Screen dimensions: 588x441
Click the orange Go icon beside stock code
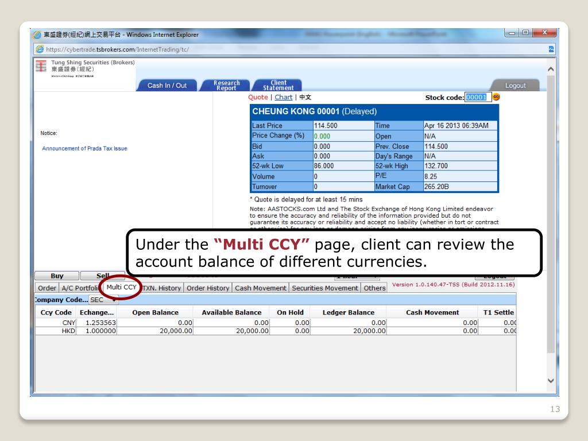496,97
